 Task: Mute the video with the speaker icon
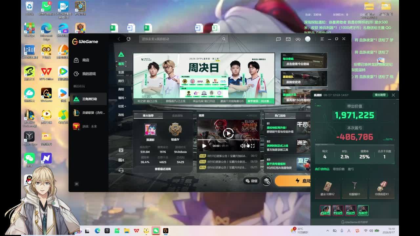click(x=243, y=146)
